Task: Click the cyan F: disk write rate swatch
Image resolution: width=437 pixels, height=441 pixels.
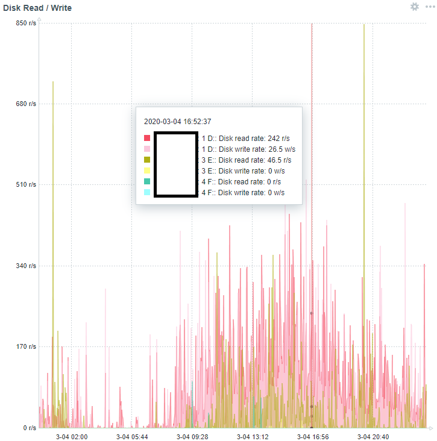Action: (147, 192)
